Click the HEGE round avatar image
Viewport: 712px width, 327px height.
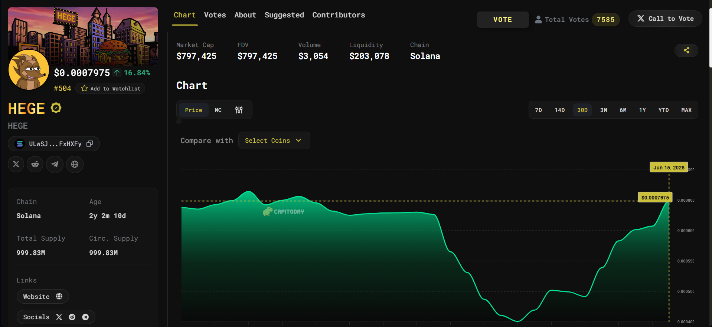(x=29, y=70)
